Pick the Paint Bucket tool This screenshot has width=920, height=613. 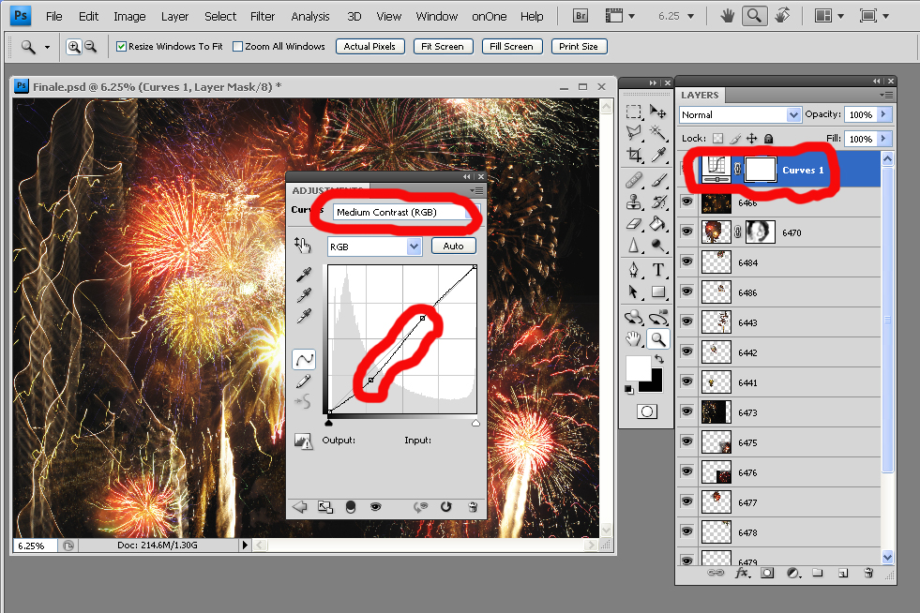click(x=658, y=224)
